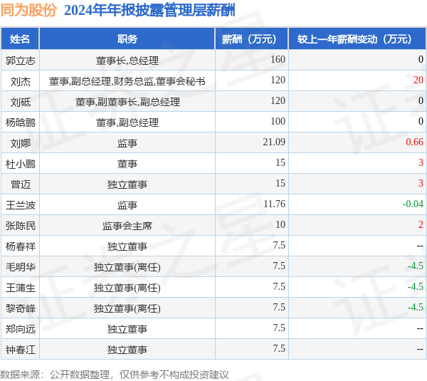Click the position 监事会主席
427x381 pixels.
coord(127,226)
